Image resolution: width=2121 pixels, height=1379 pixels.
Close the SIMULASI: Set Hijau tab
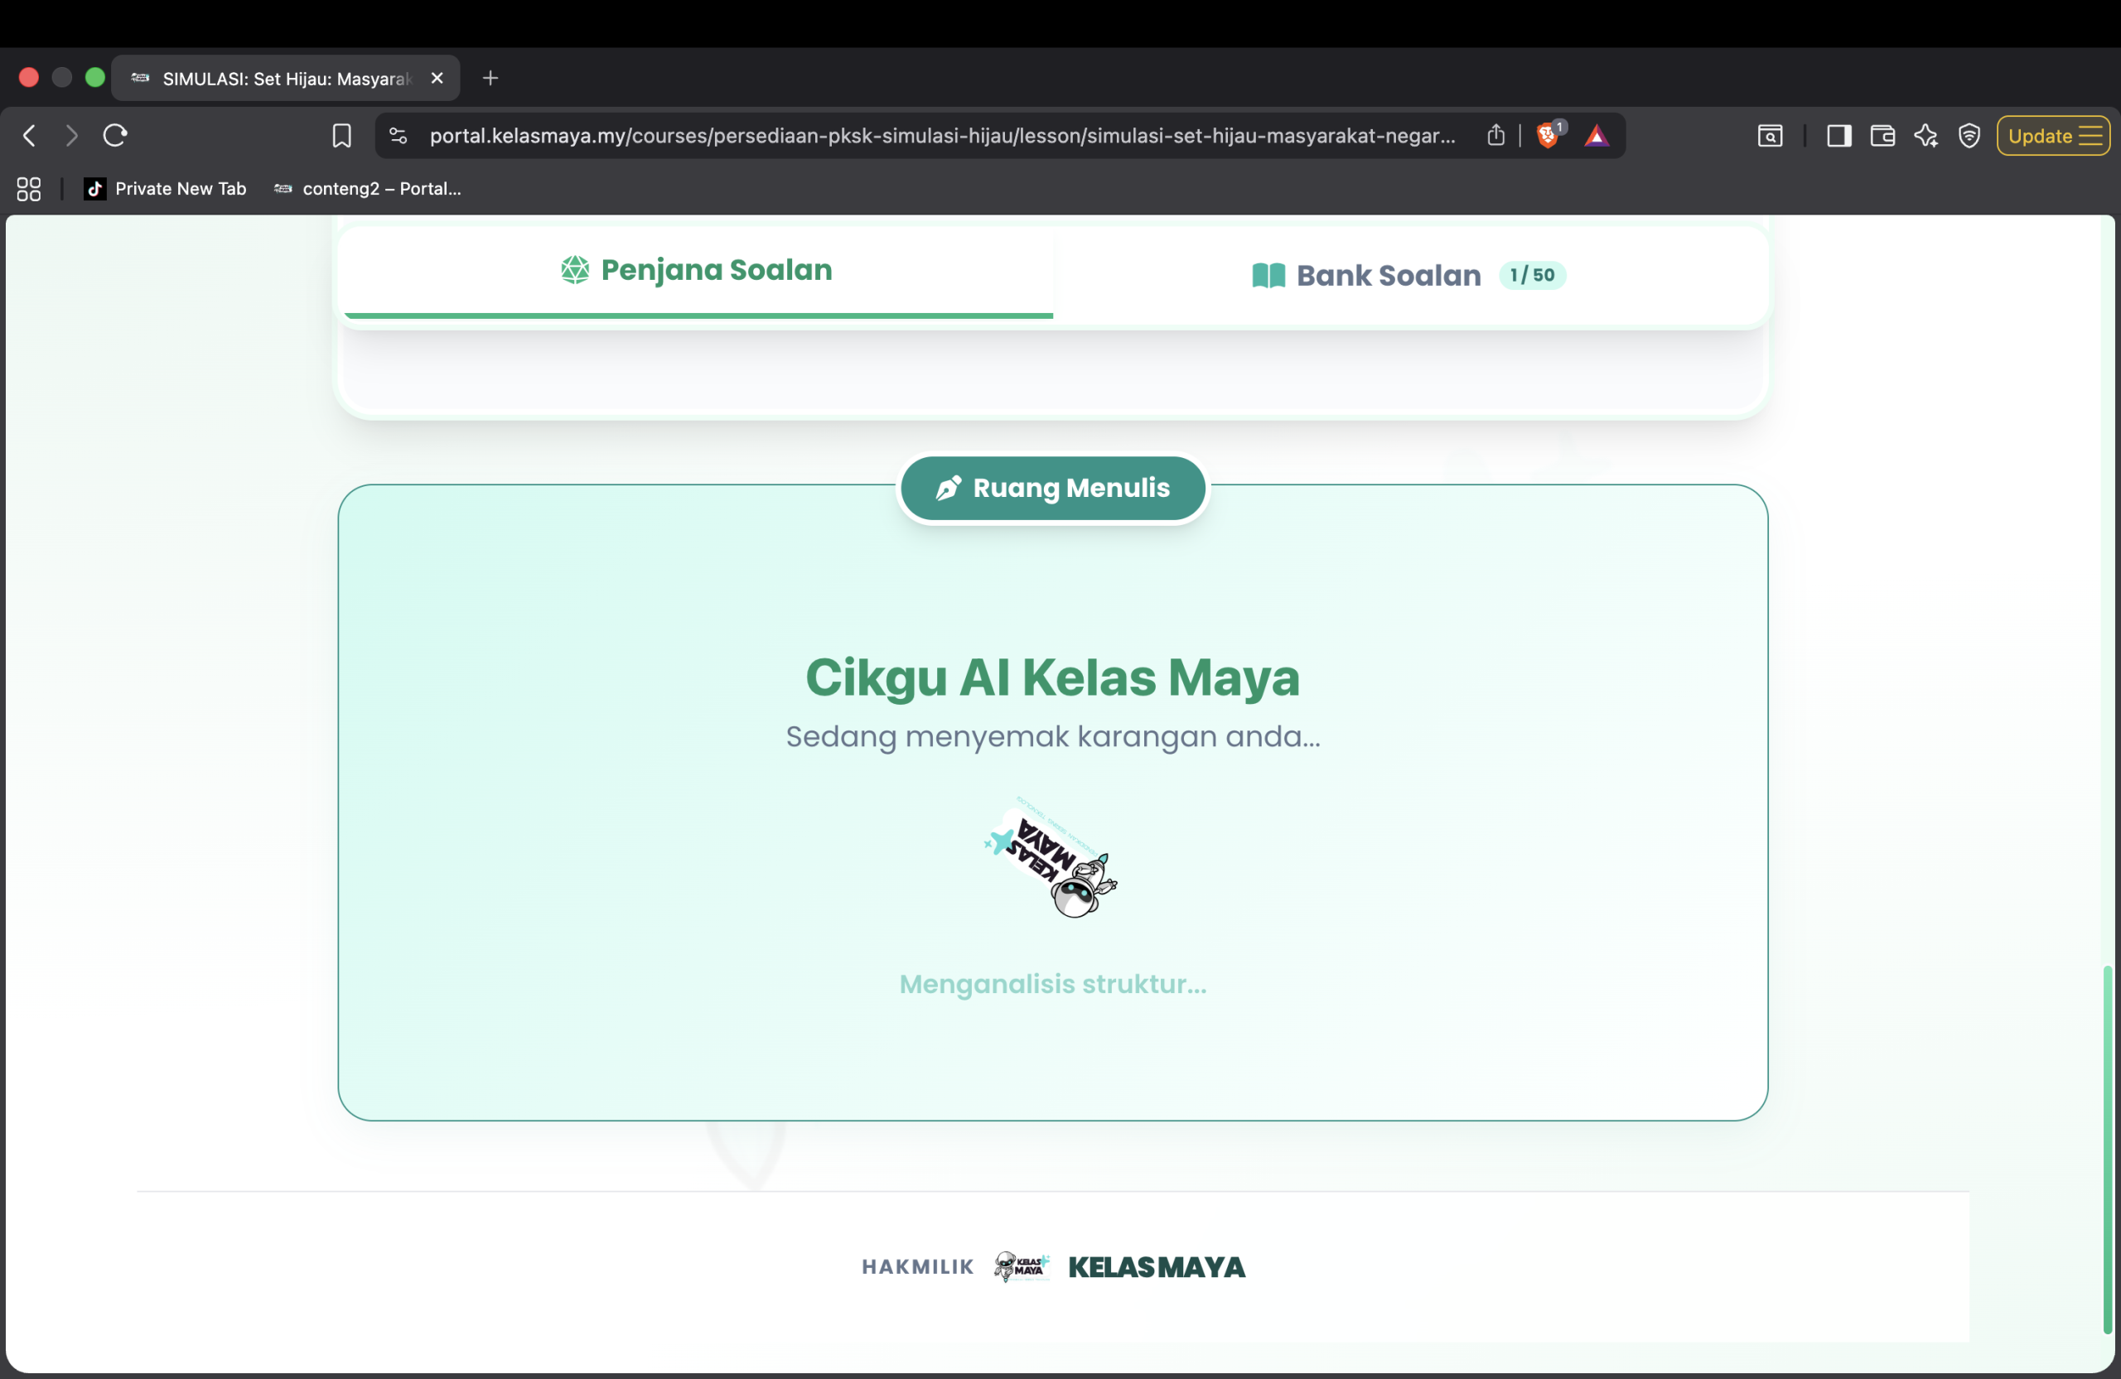(x=437, y=79)
